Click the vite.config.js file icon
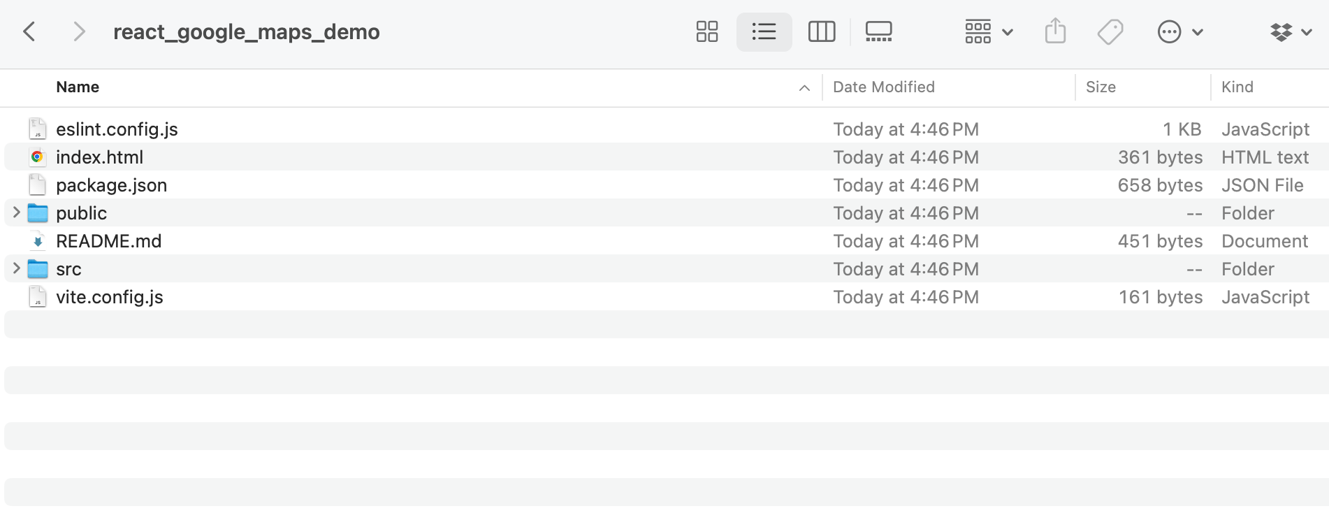 (38, 296)
